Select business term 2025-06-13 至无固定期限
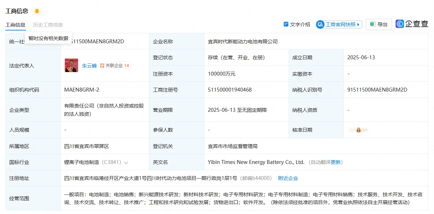This screenshot has height=214, width=434. pyautogui.click(x=237, y=110)
